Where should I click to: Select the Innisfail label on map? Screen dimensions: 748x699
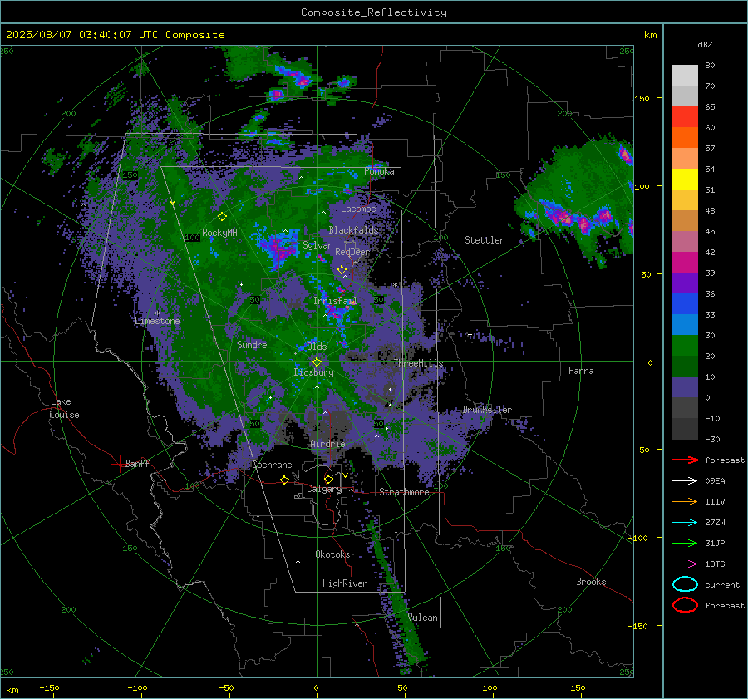(335, 301)
